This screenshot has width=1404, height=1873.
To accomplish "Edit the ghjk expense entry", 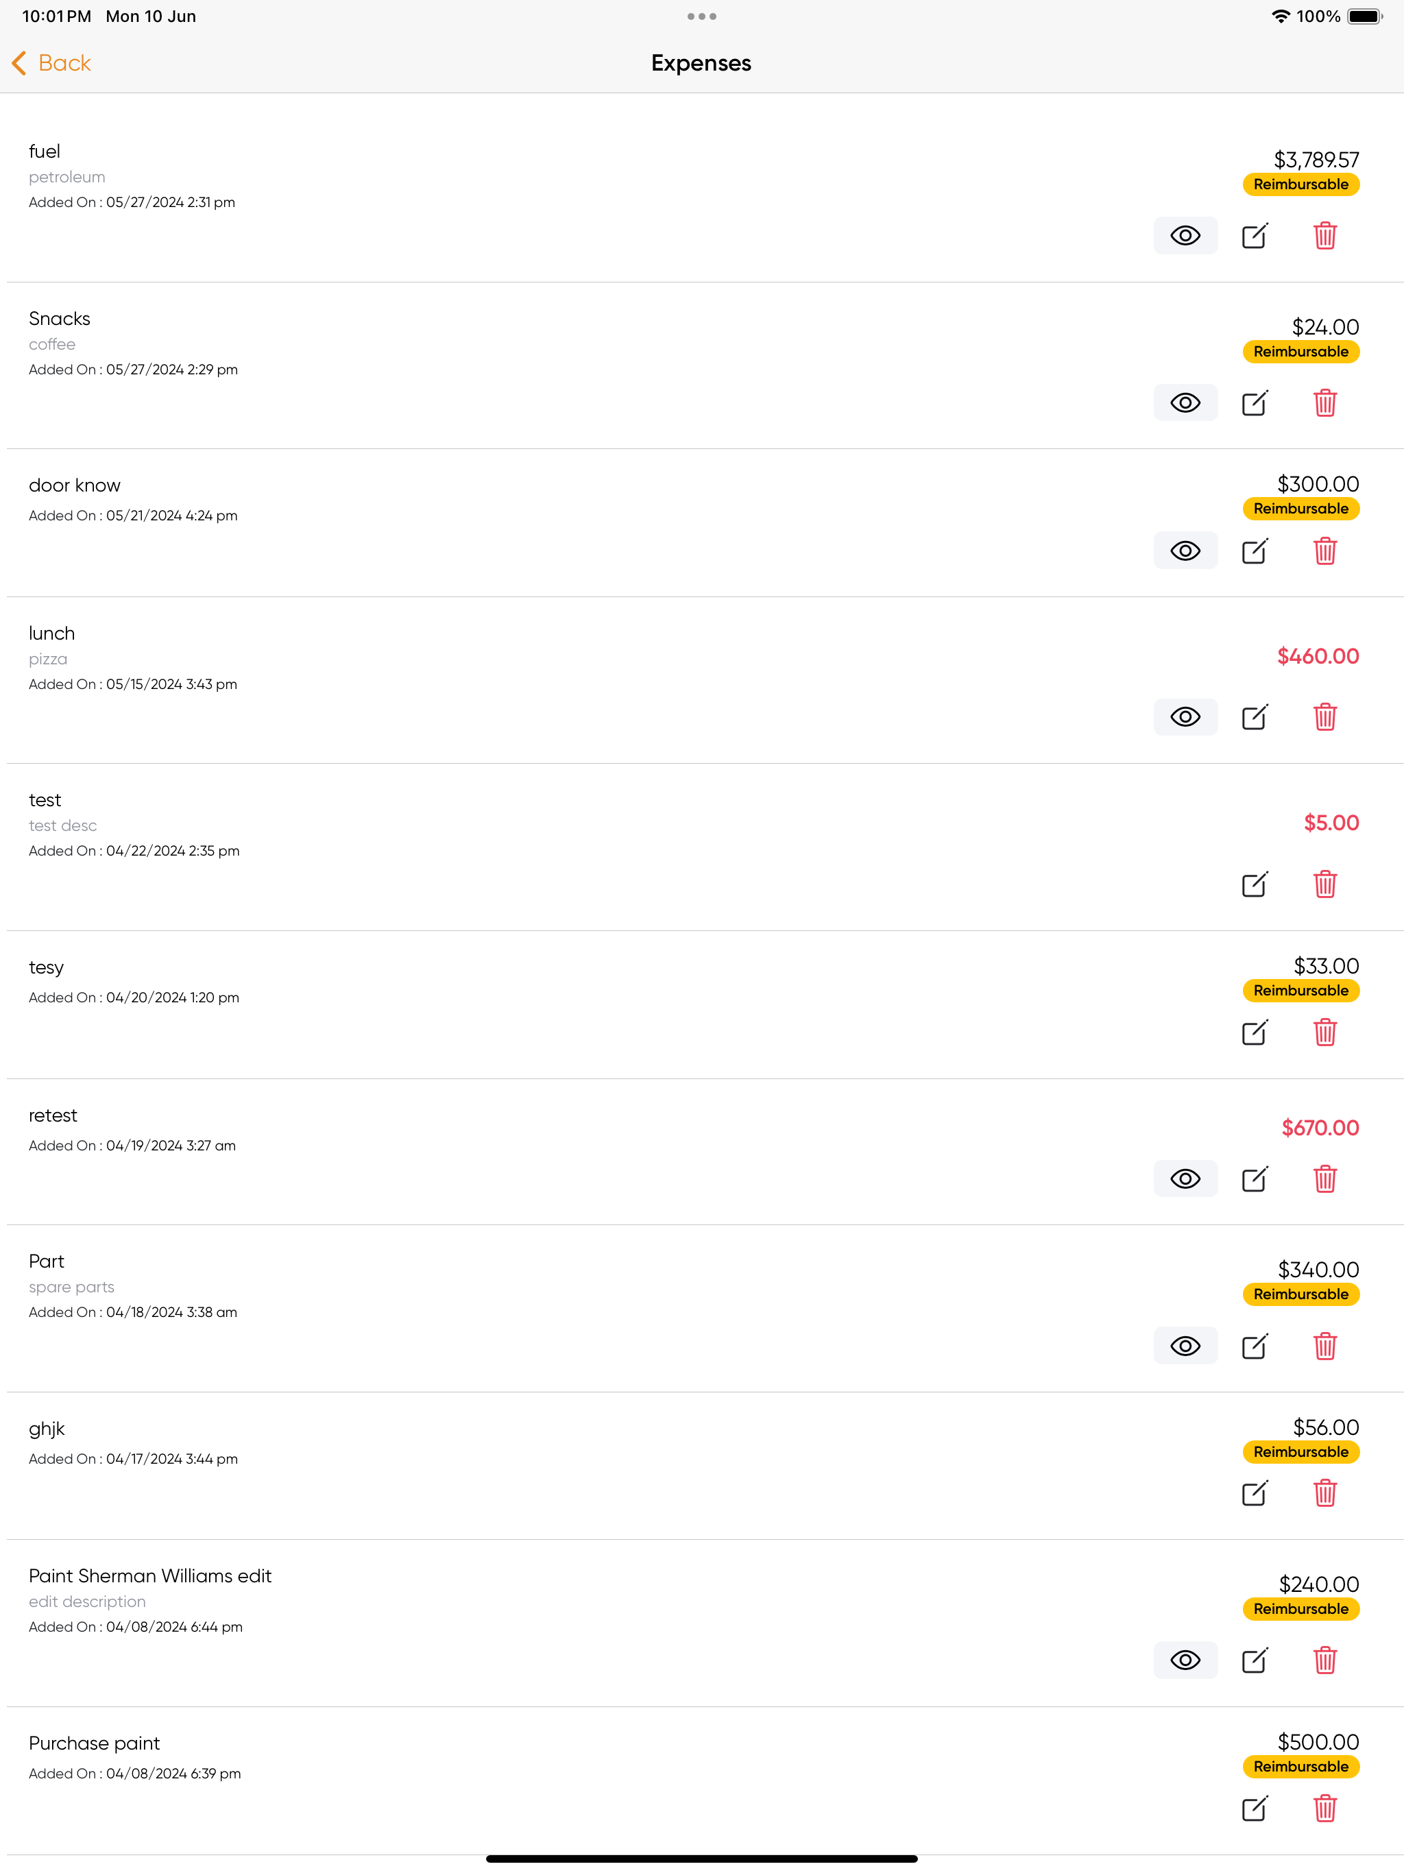I will [1254, 1492].
